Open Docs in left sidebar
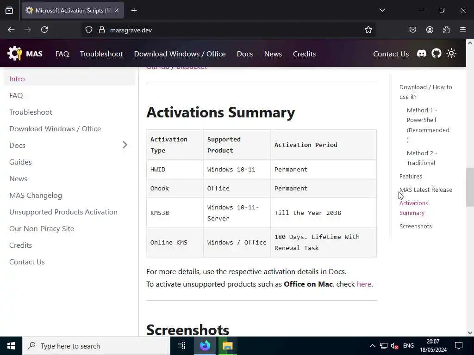 17,145
